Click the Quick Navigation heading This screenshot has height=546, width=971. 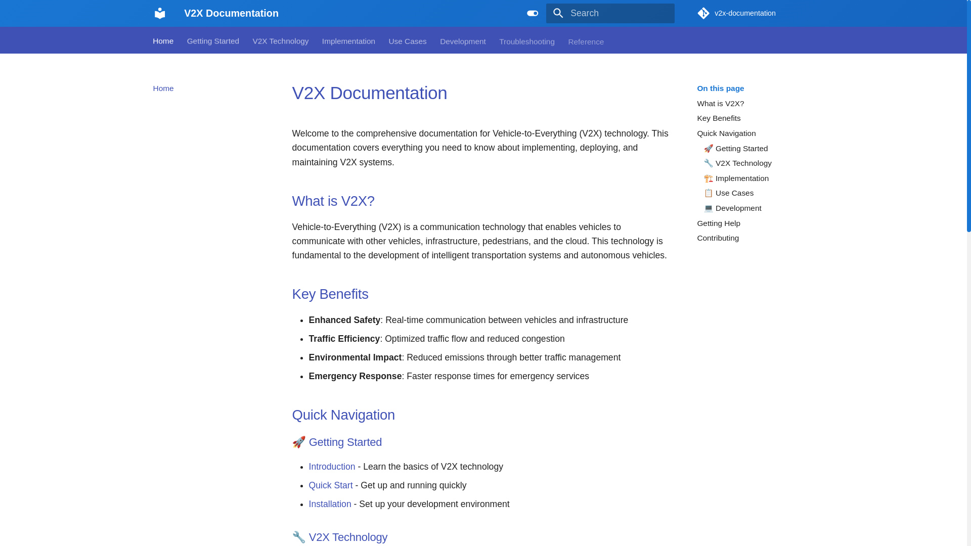343,415
